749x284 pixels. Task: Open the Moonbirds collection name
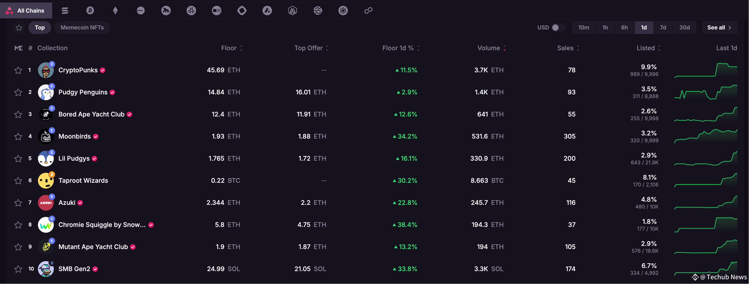point(74,136)
